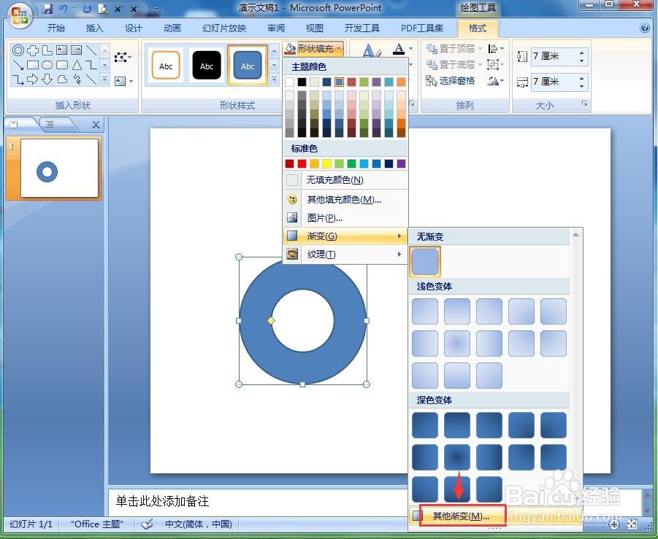Viewport: 658px width, 539px height.
Task: Open the rotate objects dropdown
Action: (496, 80)
